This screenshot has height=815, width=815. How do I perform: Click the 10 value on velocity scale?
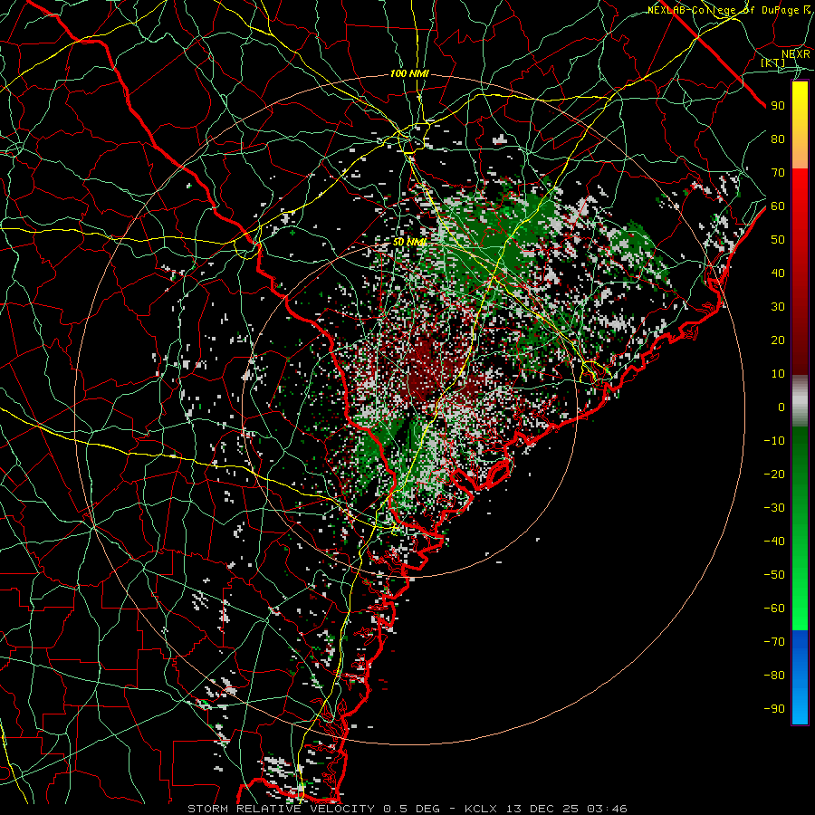pos(778,374)
